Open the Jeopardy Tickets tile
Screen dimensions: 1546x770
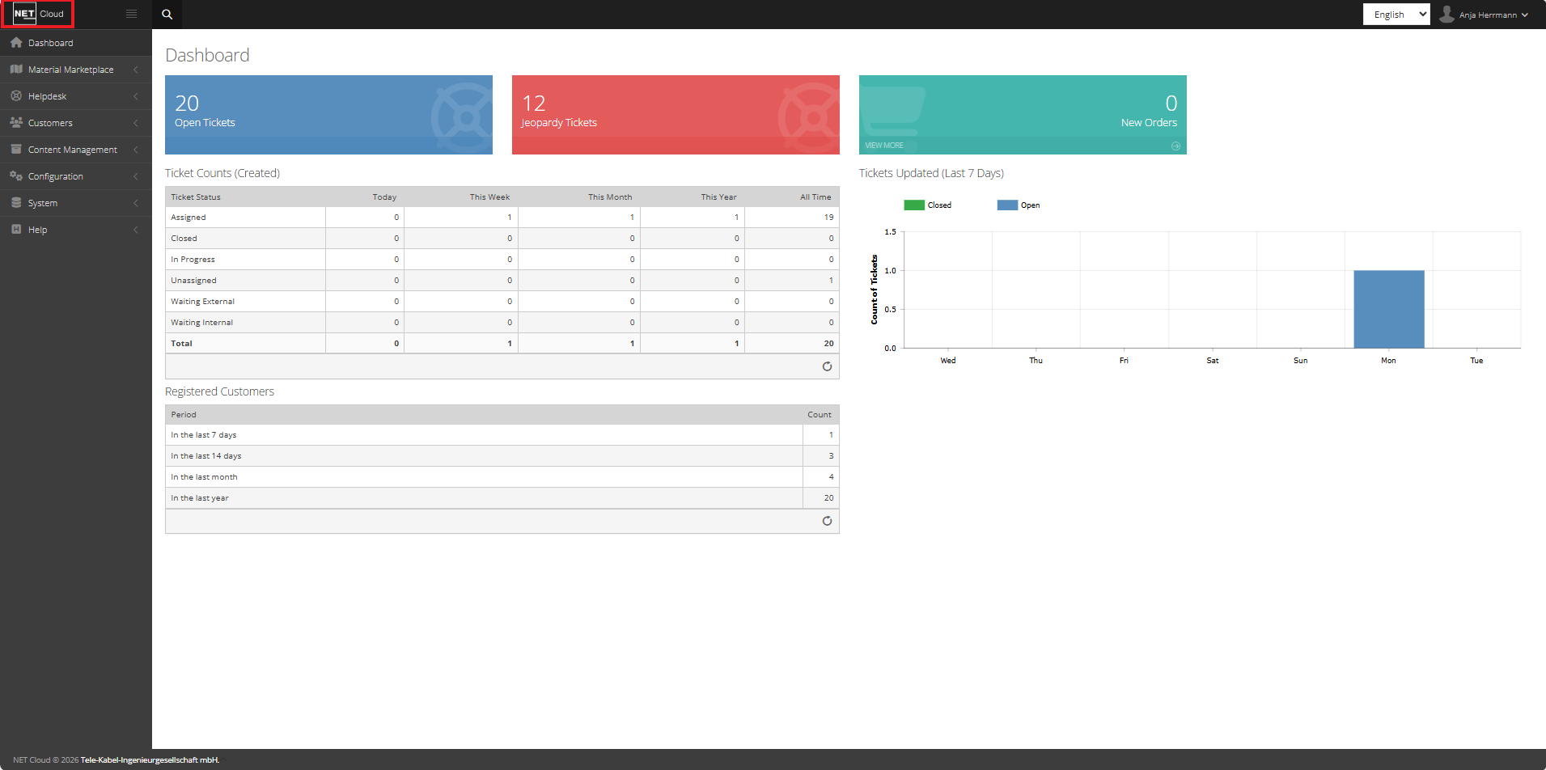[675, 114]
